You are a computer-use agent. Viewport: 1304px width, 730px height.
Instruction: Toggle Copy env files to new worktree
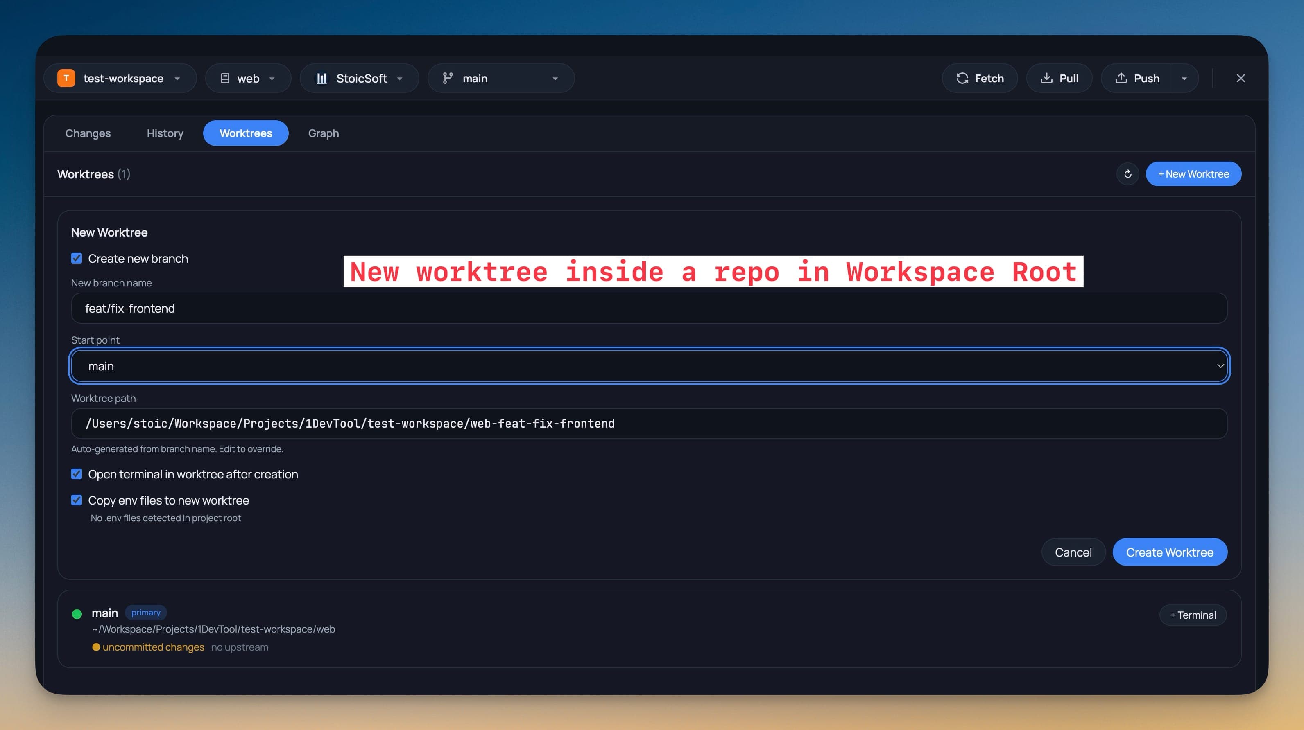[x=77, y=500]
